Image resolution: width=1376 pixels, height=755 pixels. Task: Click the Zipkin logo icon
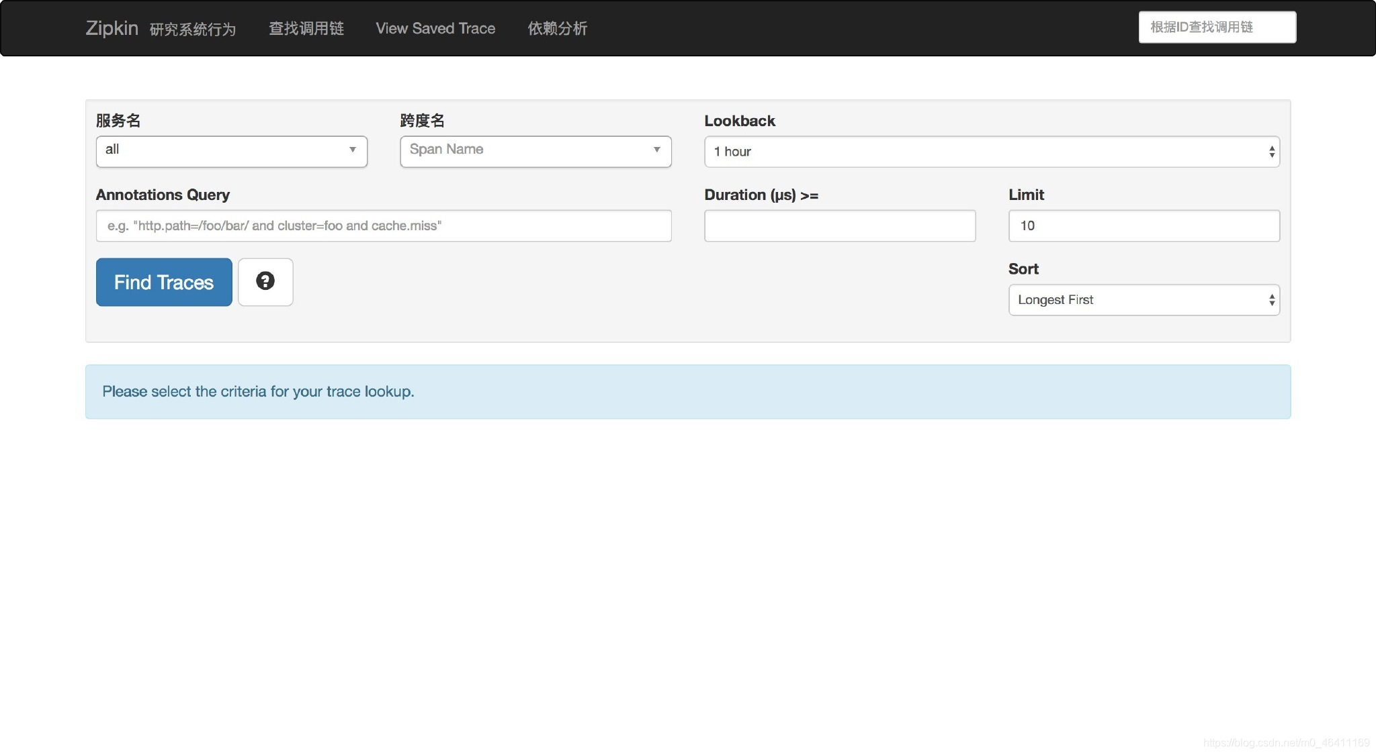pyautogui.click(x=112, y=27)
